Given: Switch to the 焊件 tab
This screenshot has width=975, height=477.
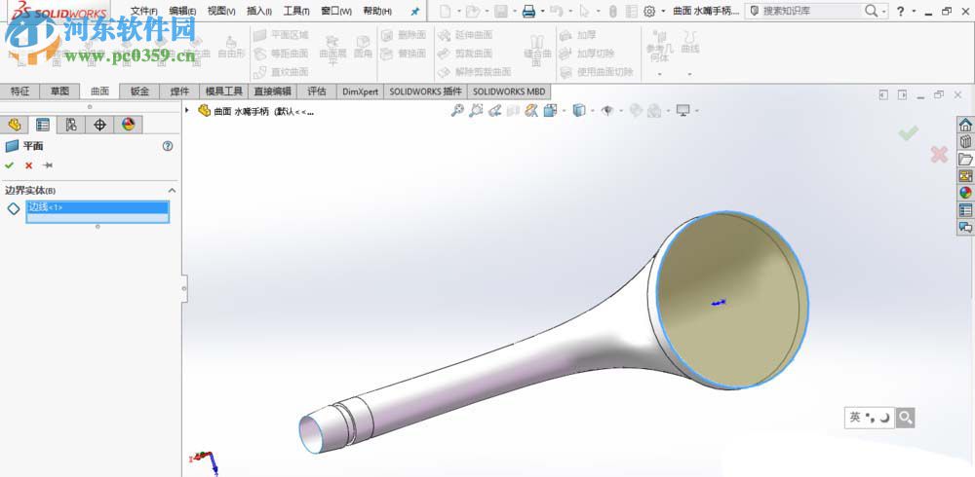Looking at the screenshot, I should 179,92.
